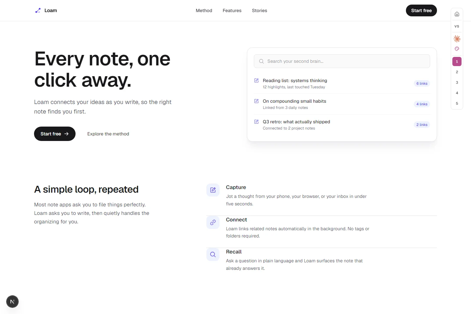Click the Loam logo icon in header

pos(38,10)
